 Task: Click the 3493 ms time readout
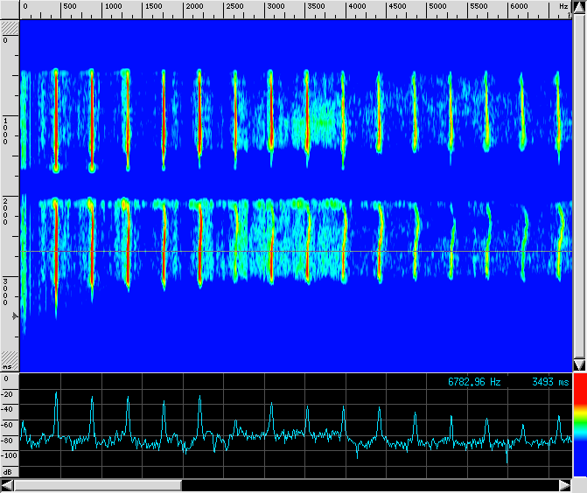[549, 382]
